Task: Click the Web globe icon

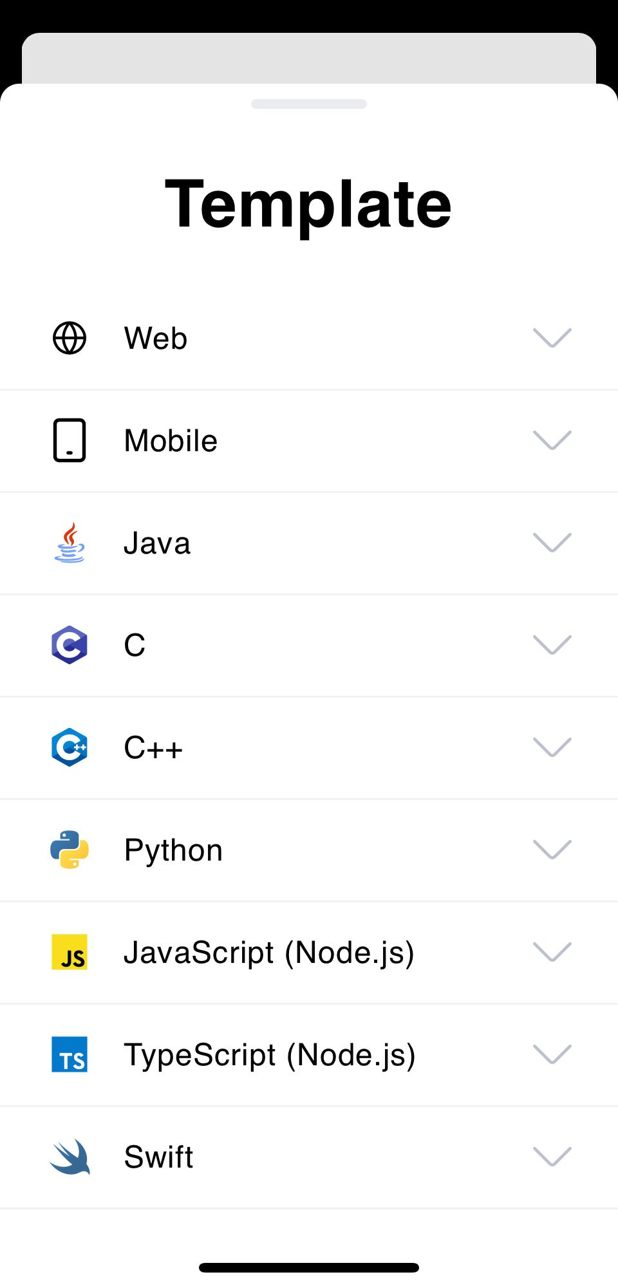Action: click(x=70, y=338)
